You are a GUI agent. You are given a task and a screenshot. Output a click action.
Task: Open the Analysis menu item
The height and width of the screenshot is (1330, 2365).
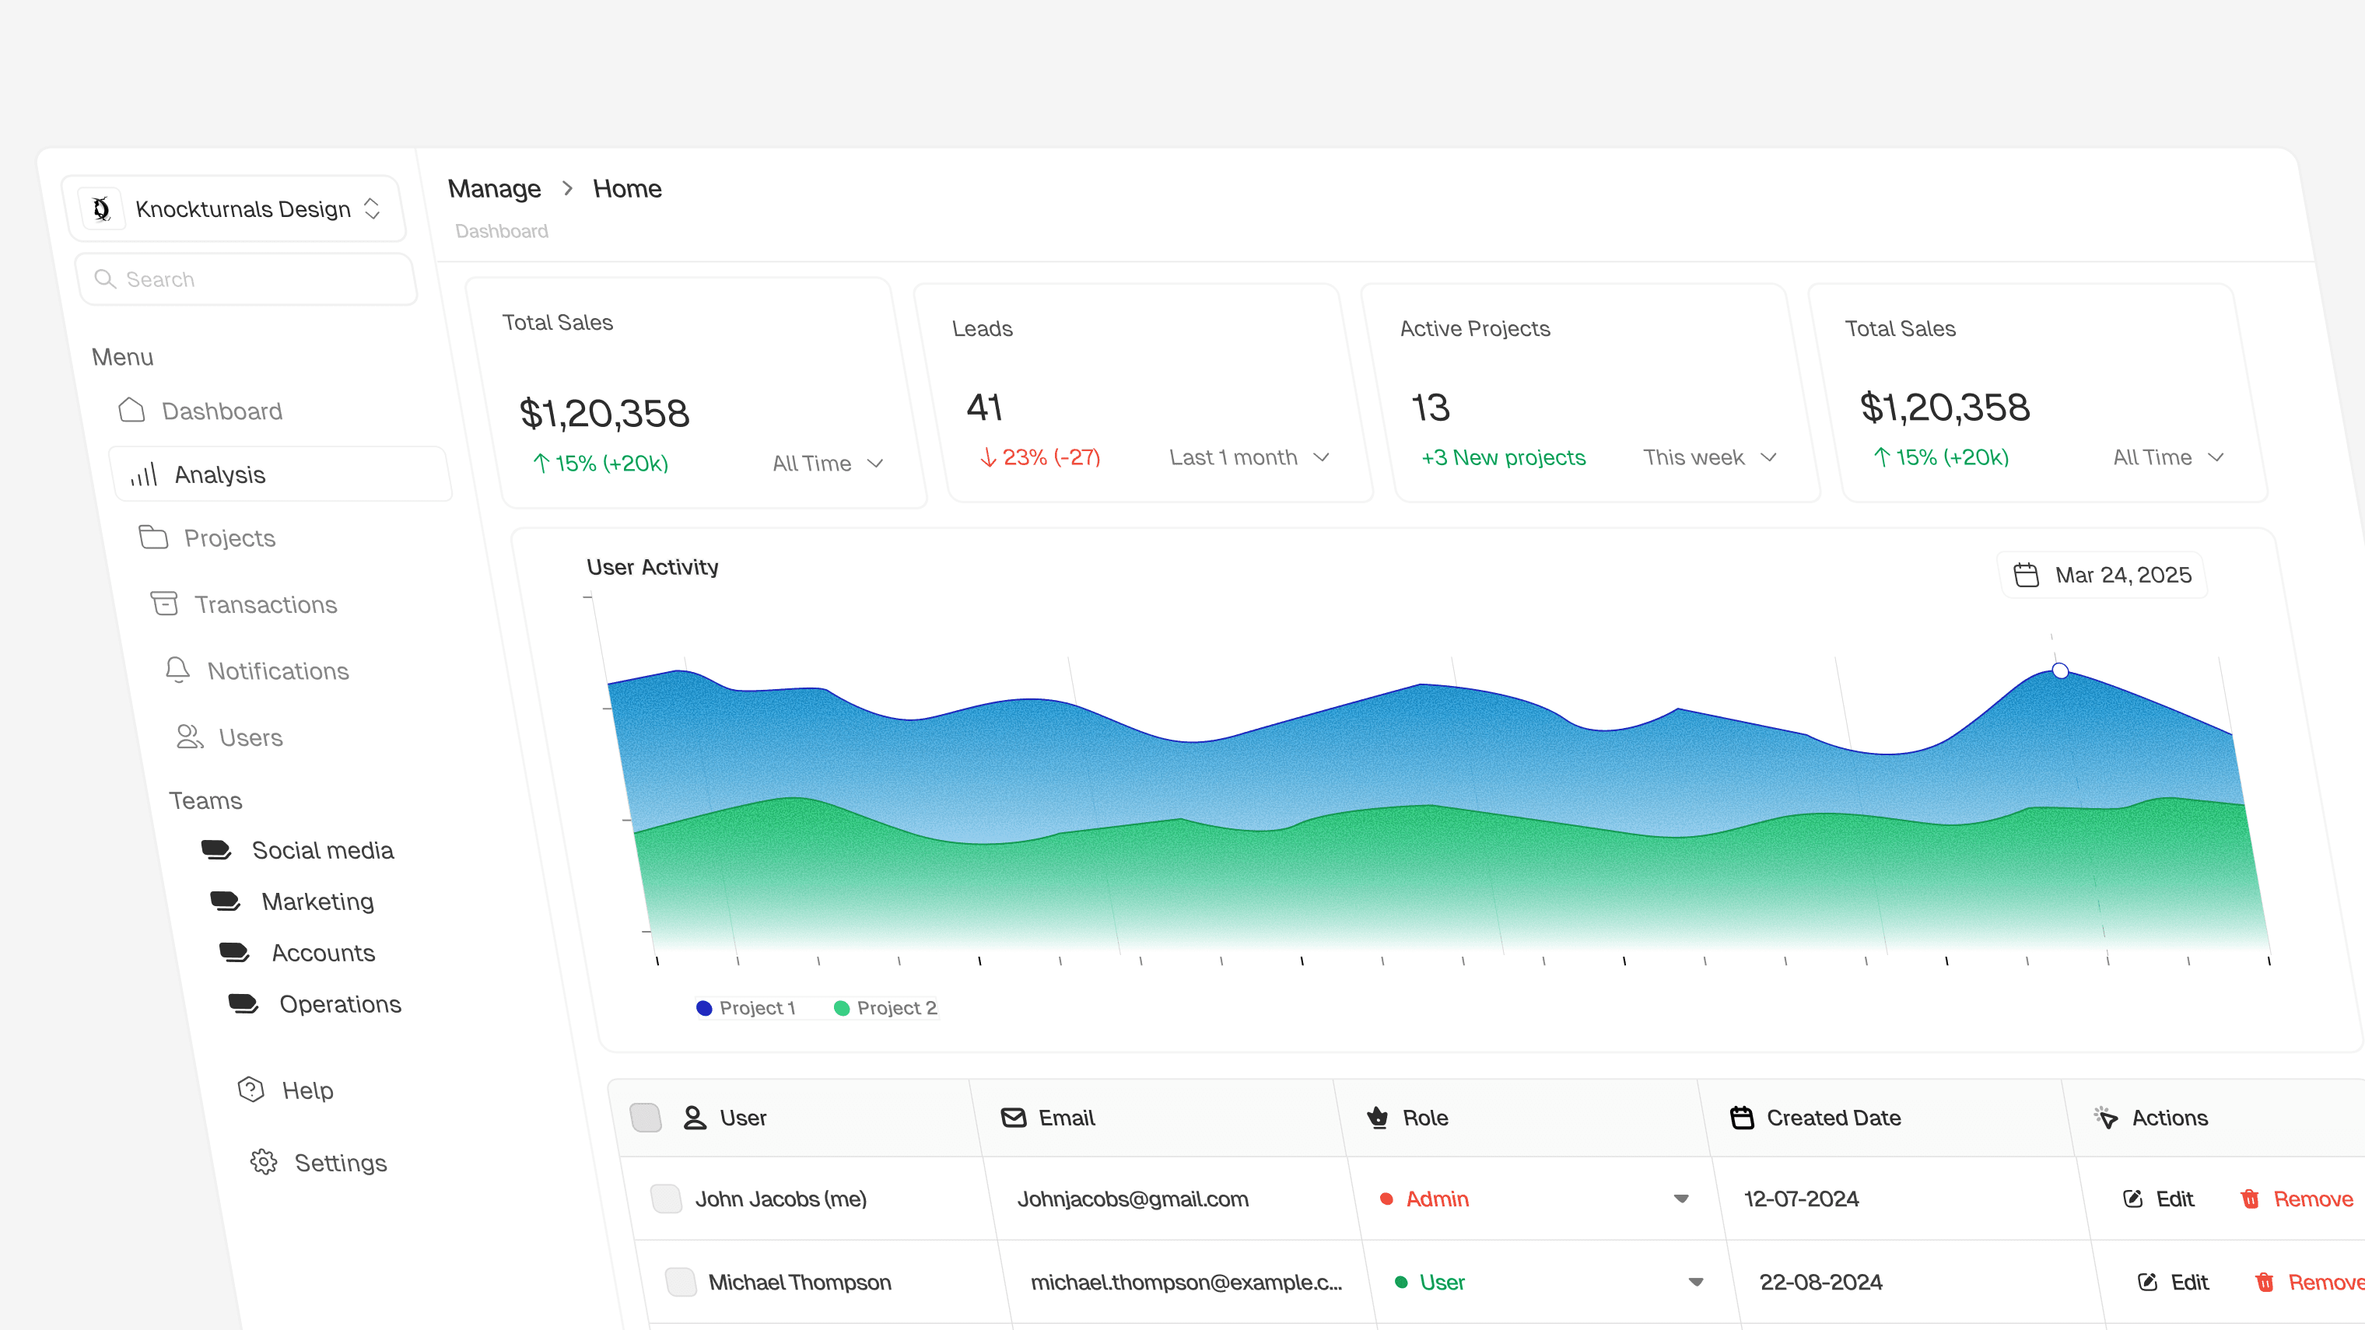219,474
